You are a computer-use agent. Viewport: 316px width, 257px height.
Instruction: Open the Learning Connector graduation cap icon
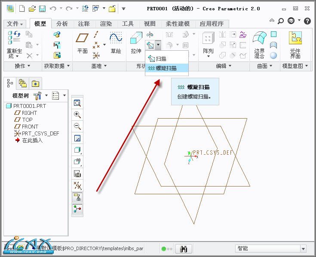(x=291, y=21)
